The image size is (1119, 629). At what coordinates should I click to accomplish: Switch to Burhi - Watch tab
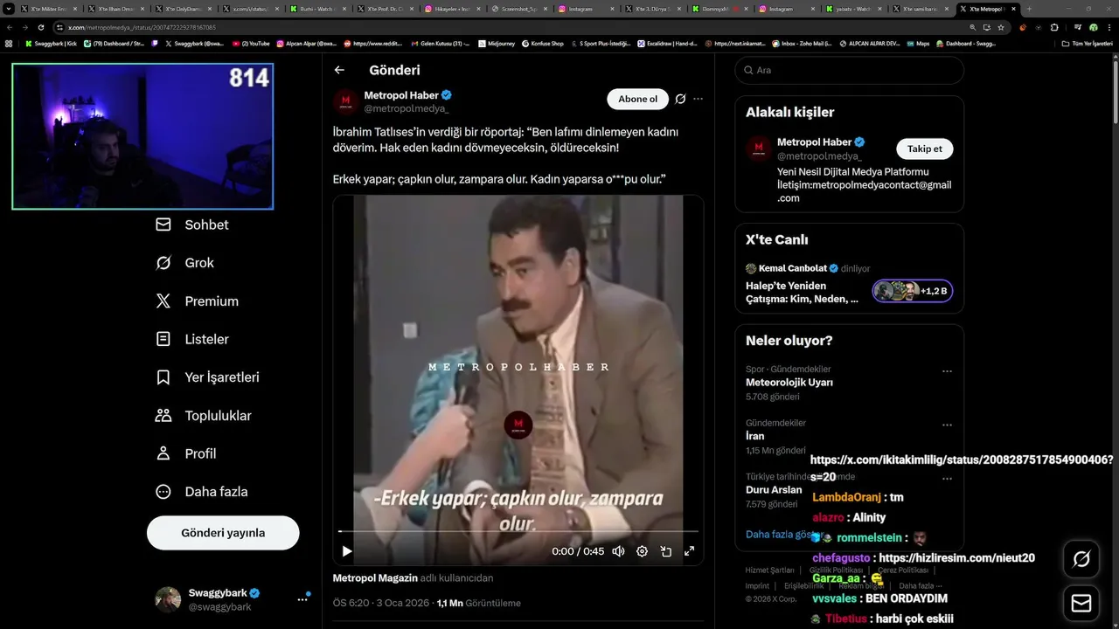click(317, 9)
